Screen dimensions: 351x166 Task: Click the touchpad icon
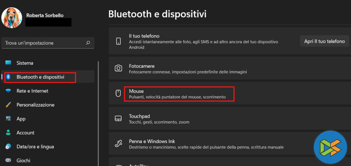coord(119,118)
